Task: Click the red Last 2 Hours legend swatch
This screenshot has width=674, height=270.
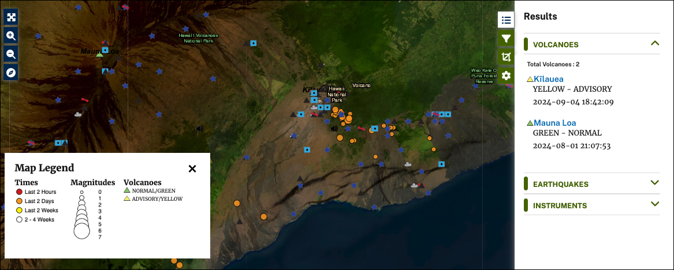Action: (19, 192)
